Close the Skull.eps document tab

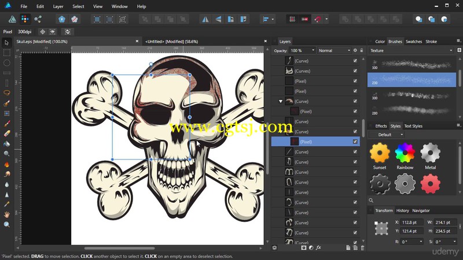pyautogui.click(x=137, y=41)
